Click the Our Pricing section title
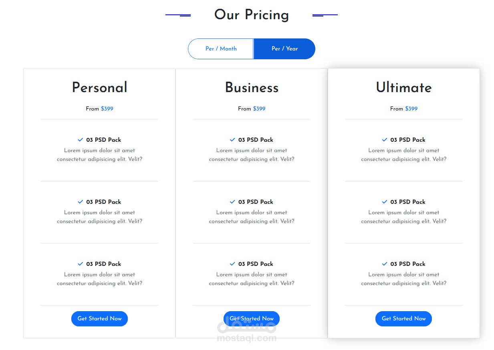This screenshot has width=494, height=350. point(251,15)
